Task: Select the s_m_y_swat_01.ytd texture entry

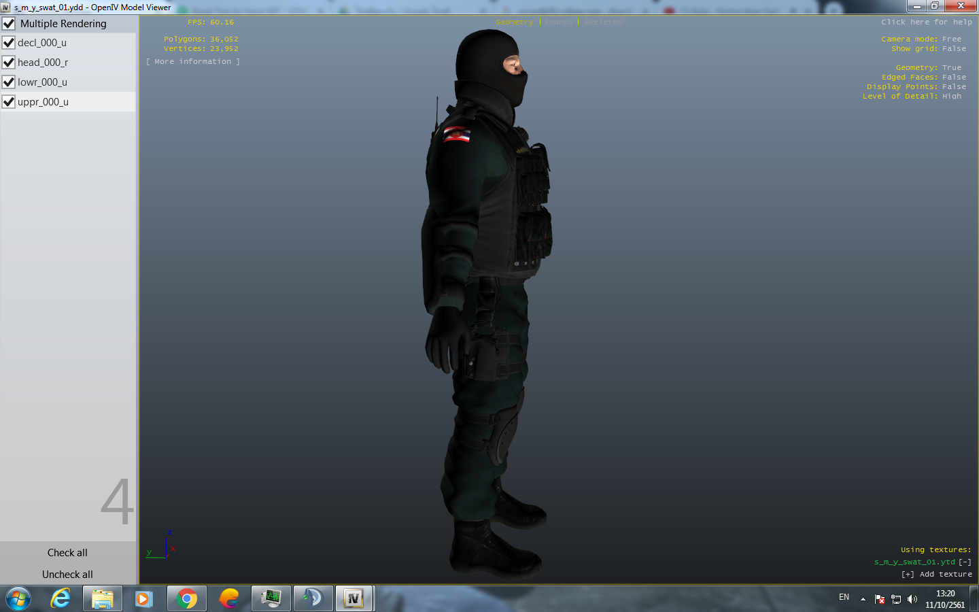Action: click(914, 562)
